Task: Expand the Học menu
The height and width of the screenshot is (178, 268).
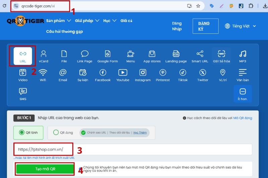Action: point(110,21)
